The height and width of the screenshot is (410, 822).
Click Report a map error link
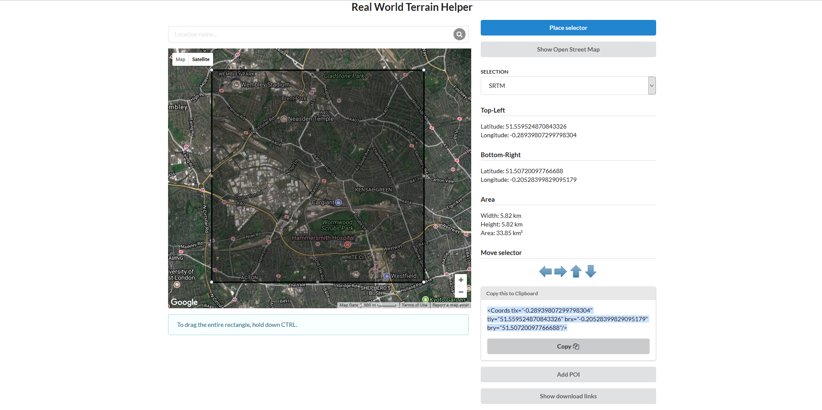450,305
